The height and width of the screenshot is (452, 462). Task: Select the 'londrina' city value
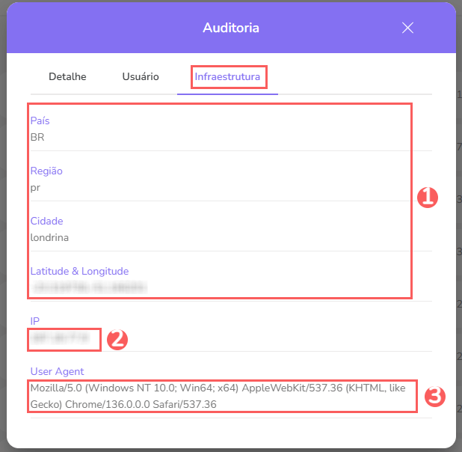point(49,237)
